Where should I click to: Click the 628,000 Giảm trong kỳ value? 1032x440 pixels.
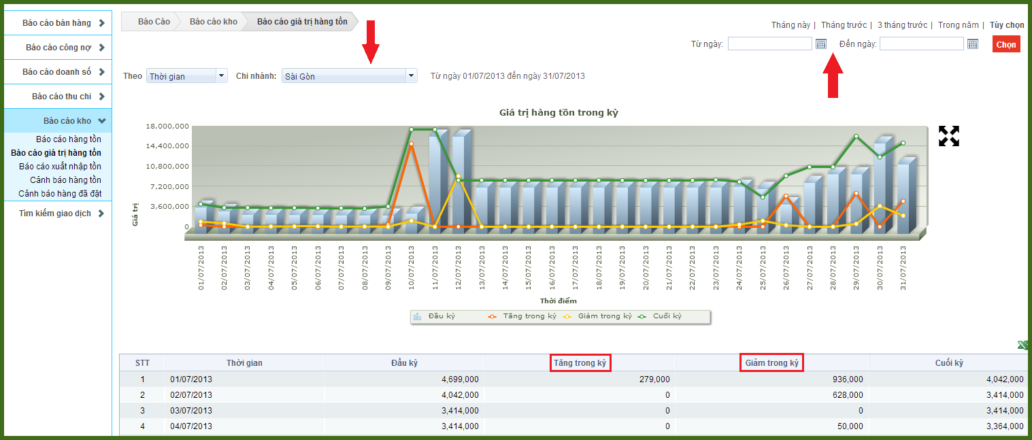(848, 395)
